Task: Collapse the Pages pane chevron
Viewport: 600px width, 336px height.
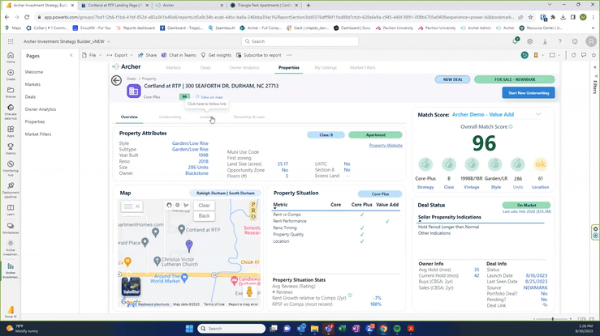Action: coord(71,55)
